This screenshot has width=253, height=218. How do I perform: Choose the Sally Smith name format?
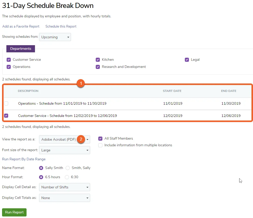pyautogui.click(x=41, y=168)
